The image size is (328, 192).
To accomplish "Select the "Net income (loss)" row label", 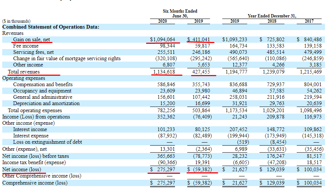I will click(22, 169).
